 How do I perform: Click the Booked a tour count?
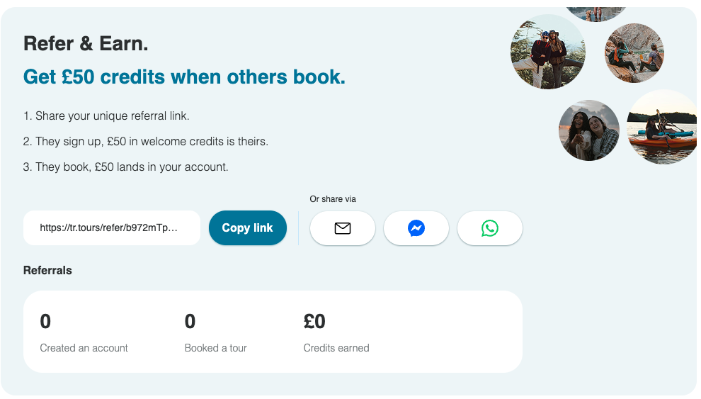190,321
